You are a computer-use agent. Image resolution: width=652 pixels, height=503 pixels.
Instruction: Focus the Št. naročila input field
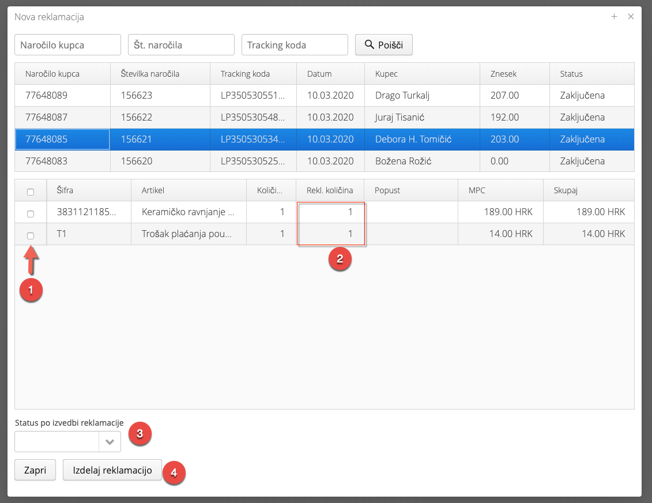[181, 45]
